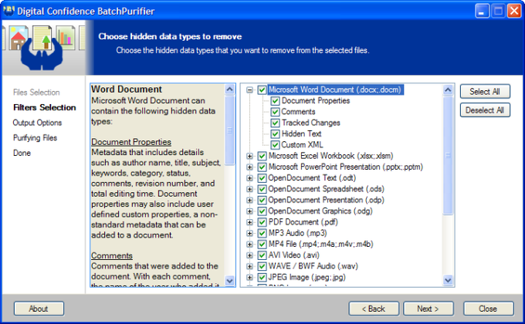This screenshot has width=525, height=324.
Task: Expand the WAVE / BWF Audio node
Action: [249, 266]
